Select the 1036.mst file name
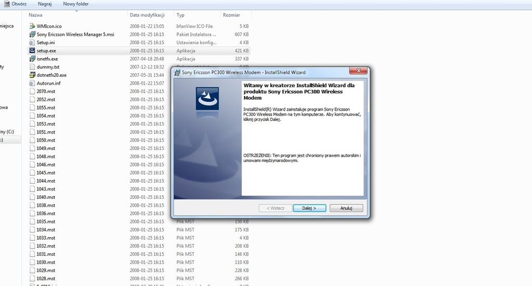The width and height of the screenshot is (532, 286). 46,213
